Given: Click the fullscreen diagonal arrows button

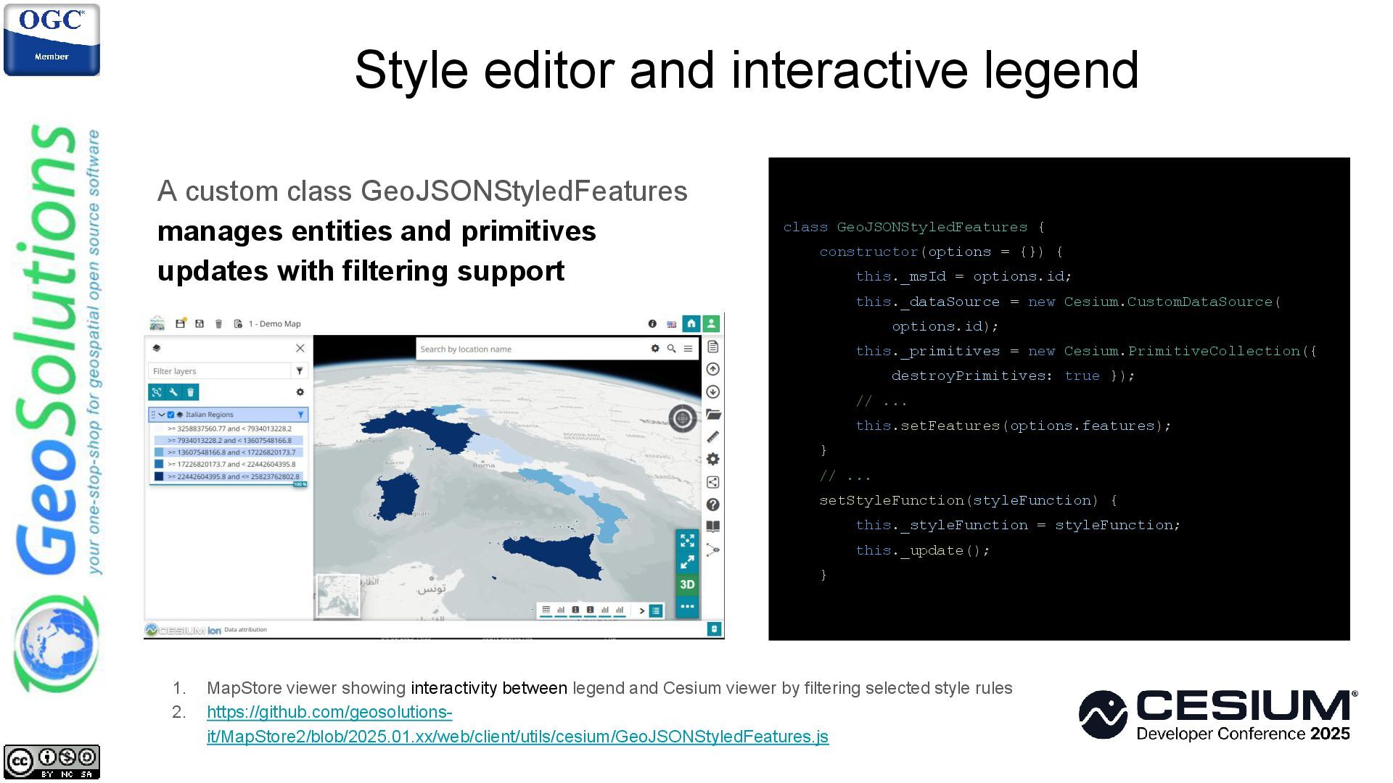Looking at the screenshot, I should click(687, 562).
